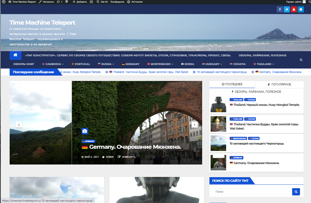
Task: Open post Thailand. Черный монах. Huay Mongkol Temple
Action: pos(265,105)
